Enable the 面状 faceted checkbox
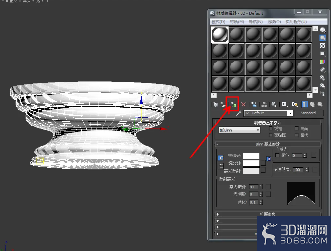Image resolution: width=331 pixels, height=251 pixels. (297, 135)
